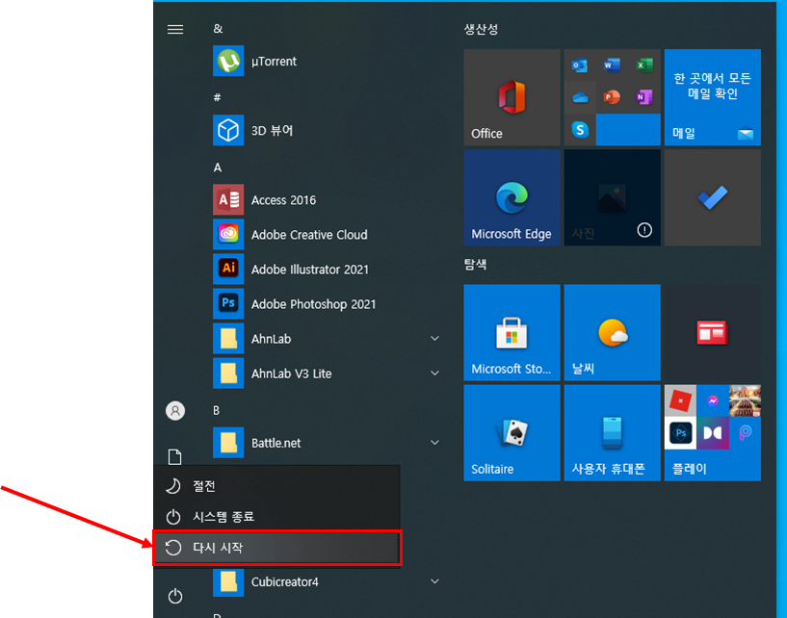This screenshot has height=618, width=787.
Task: Open Skype in the Office tile group
Action: click(x=580, y=129)
